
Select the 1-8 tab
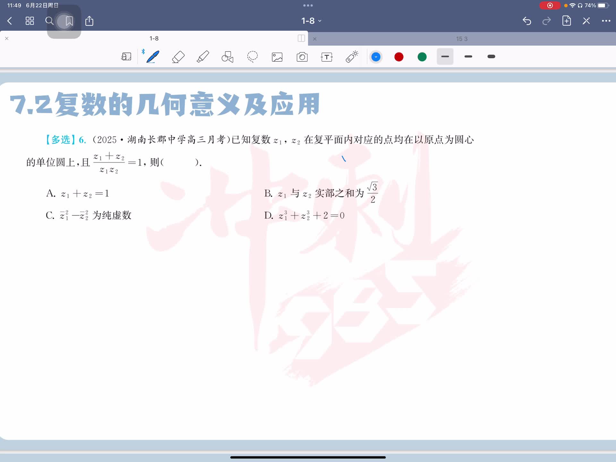(x=154, y=38)
